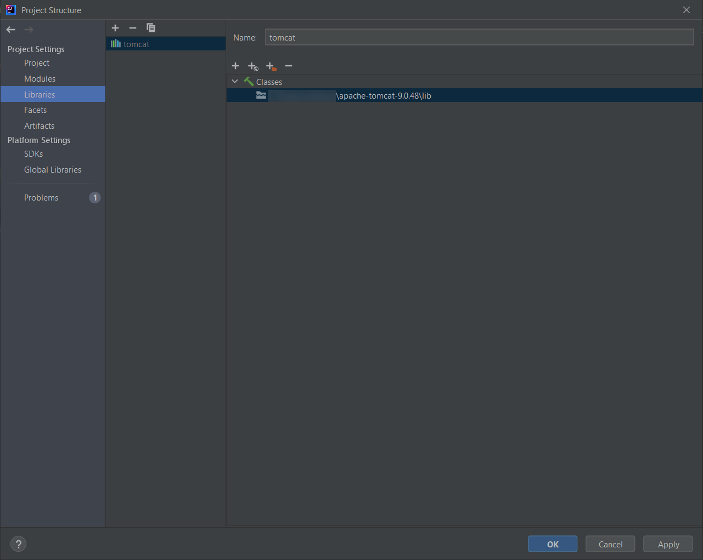Remove the selected library from list

133,28
